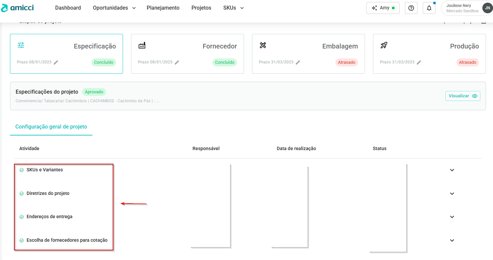Edit the Produção deadline pencil icon
The width and height of the screenshot is (493, 260).
pos(419,62)
